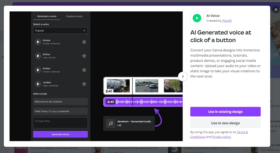Open the Privacy policy link
280x153 pixels.
pyautogui.click(x=221, y=137)
